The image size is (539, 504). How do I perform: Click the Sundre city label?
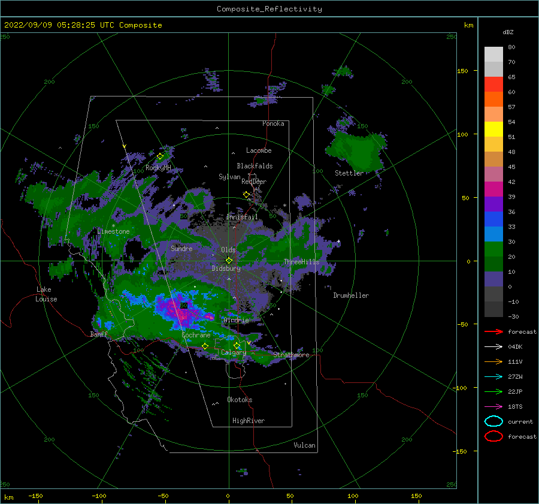(x=181, y=248)
